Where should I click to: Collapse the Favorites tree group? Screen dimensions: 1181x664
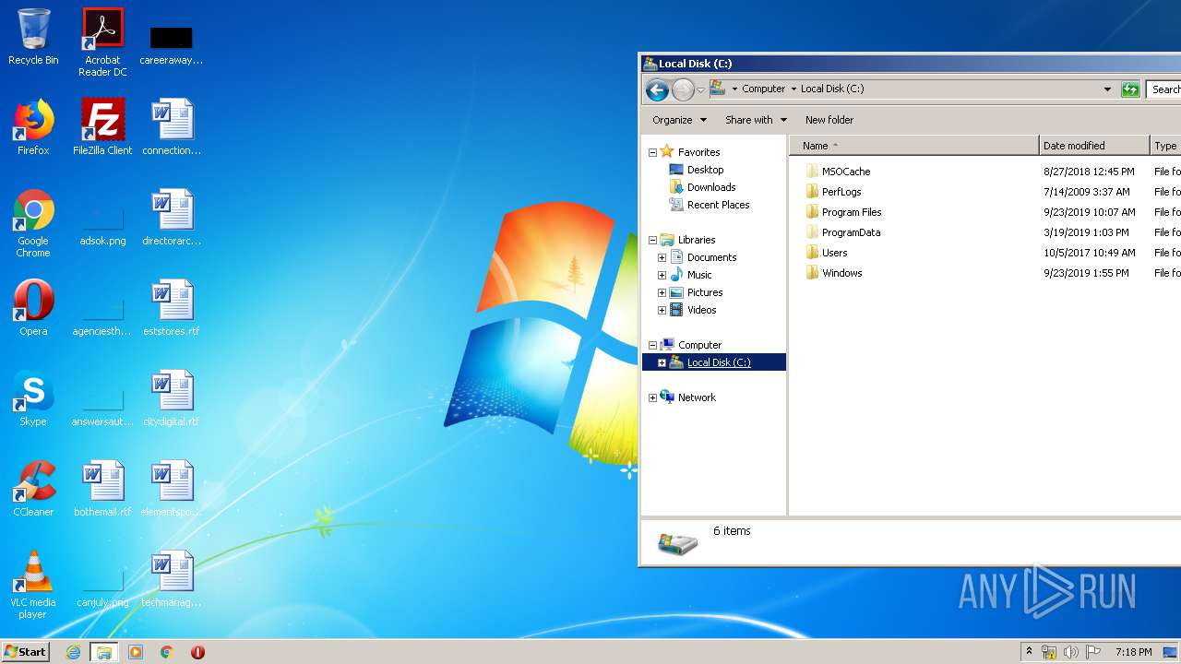652,152
